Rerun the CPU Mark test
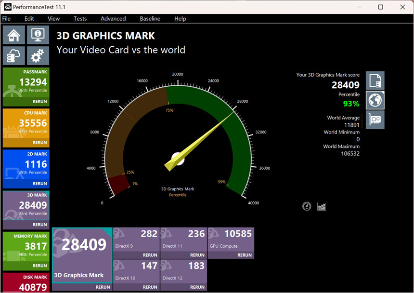Viewport: 414px width, 293px height. pos(39,143)
